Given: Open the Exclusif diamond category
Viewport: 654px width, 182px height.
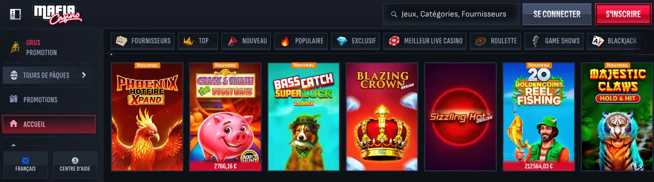Looking at the screenshot, I should (356, 41).
